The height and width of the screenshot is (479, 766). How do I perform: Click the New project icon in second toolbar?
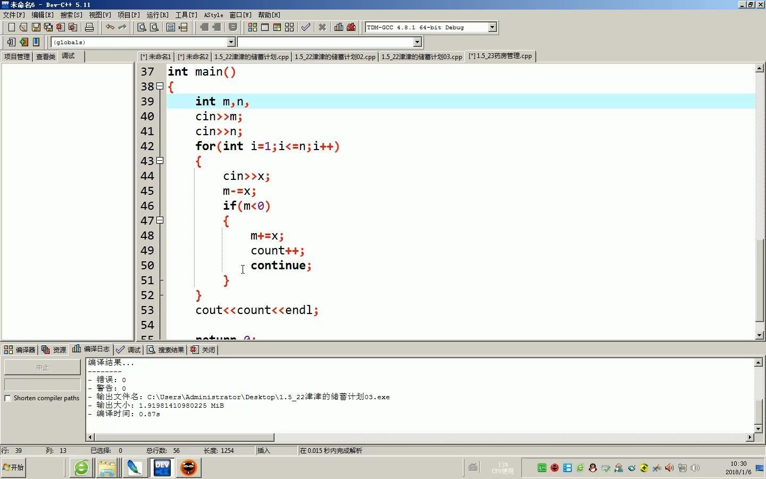point(11,42)
